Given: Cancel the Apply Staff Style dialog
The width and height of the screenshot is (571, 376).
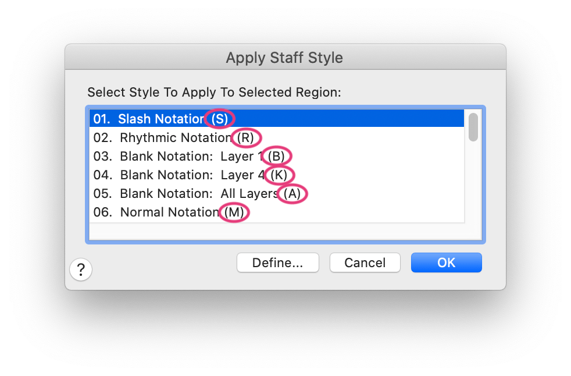Looking at the screenshot, I should click(365, 263).
